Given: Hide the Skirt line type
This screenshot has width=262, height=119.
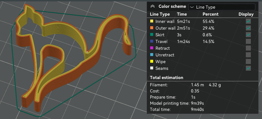Looking at the screenshot, I should click(248, 35).
